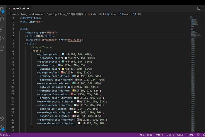Open the Run and Debug view

pyautogui.click(x=2, y=39)
